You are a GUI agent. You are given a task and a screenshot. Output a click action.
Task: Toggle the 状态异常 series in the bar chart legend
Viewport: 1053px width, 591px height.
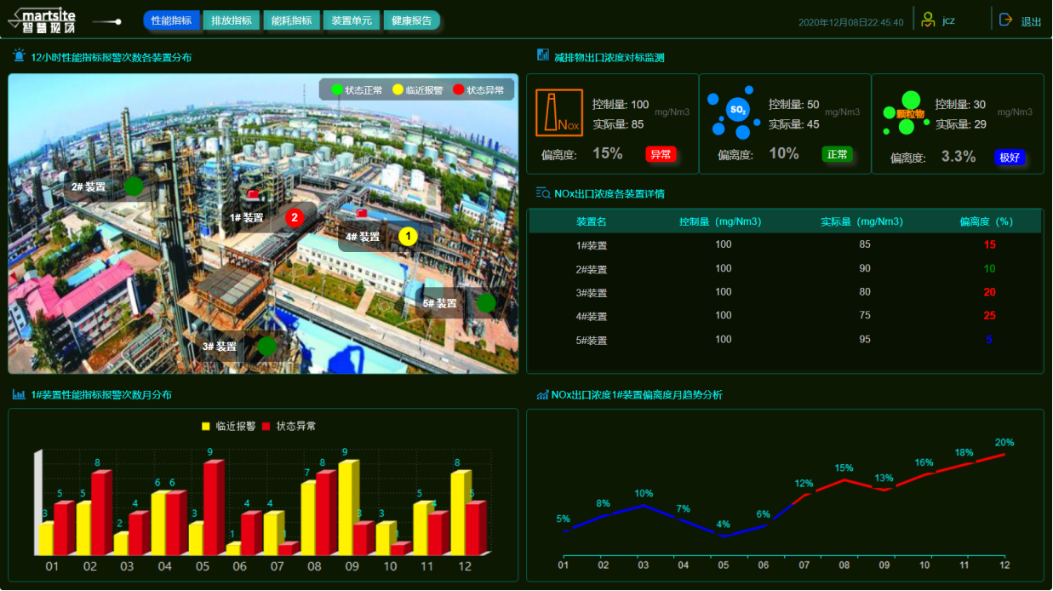click(289, 426)
